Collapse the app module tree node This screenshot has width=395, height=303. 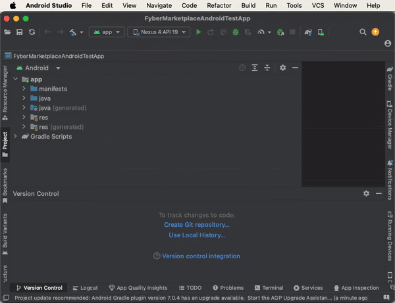pos(16,79)
